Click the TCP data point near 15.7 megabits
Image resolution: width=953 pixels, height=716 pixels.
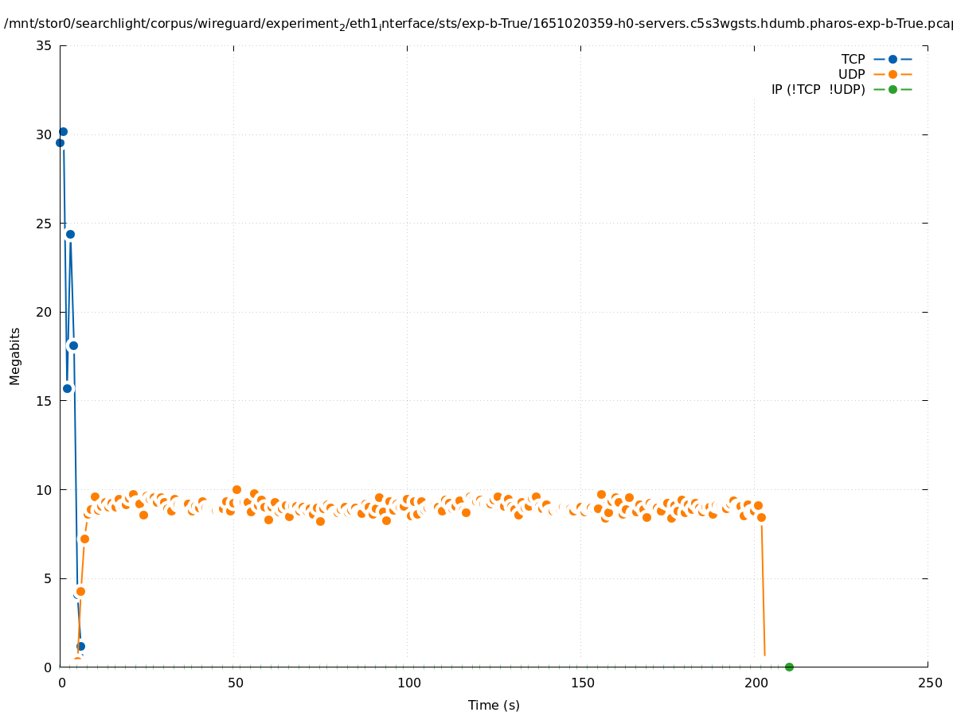pos(67,388)
